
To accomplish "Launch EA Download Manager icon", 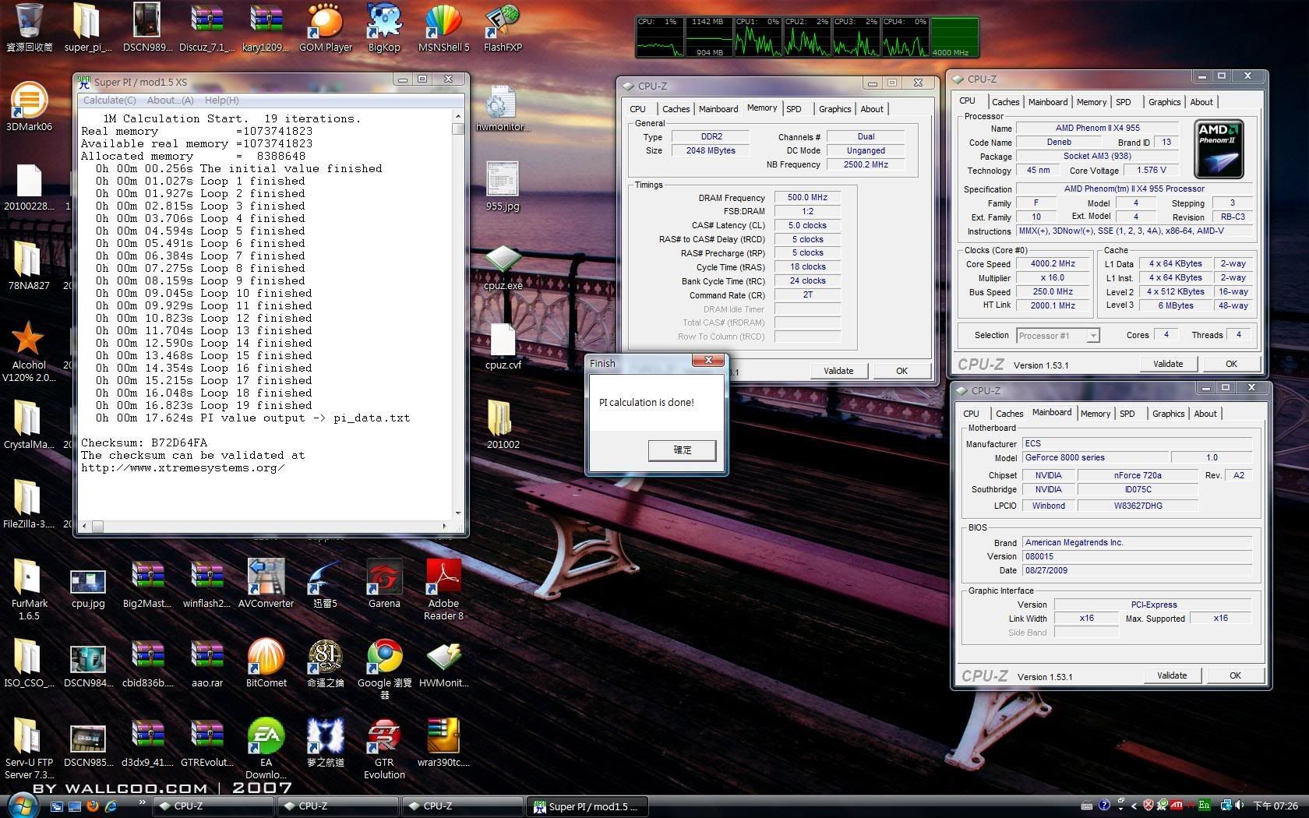I will click(266, 749).
